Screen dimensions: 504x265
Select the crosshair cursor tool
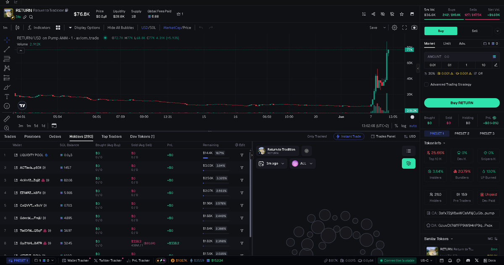tap(7, 40)
